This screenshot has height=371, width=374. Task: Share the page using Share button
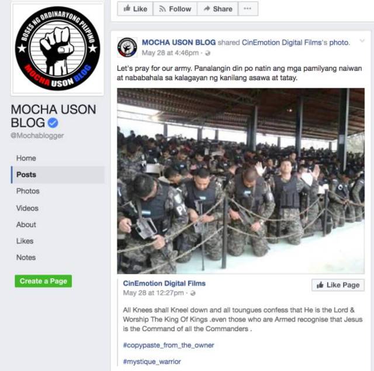(217, 9)
